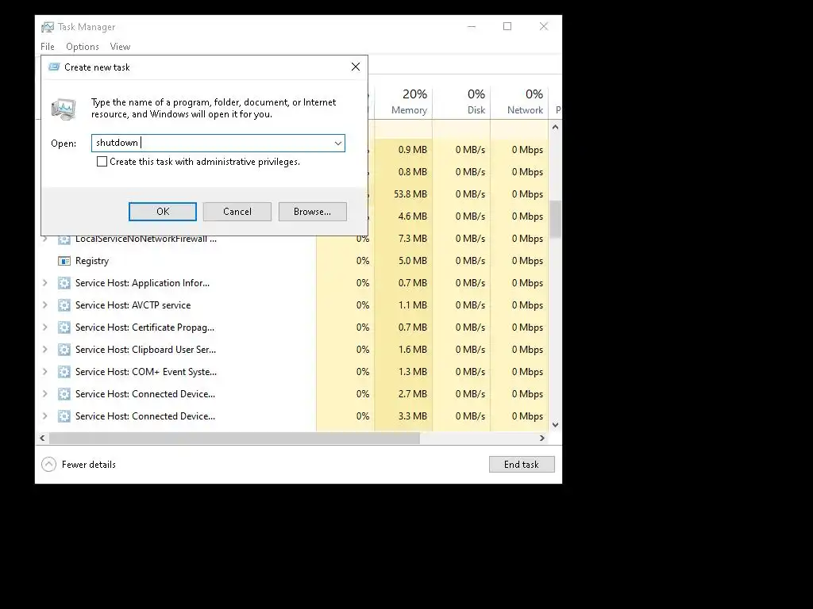813x609 pixels.
Task: Click the gear icon for Clipboard User Ser...
Action: [x=64, y=350]
